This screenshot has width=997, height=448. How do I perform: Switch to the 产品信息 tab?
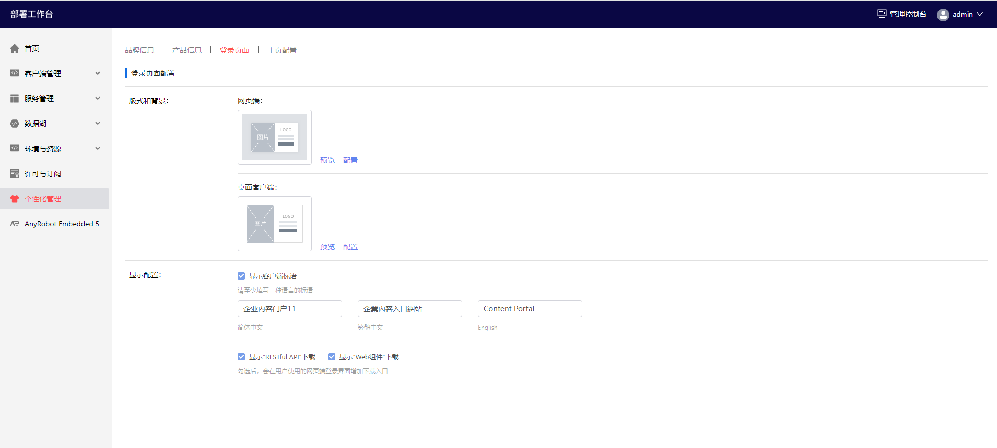(187, 50)
